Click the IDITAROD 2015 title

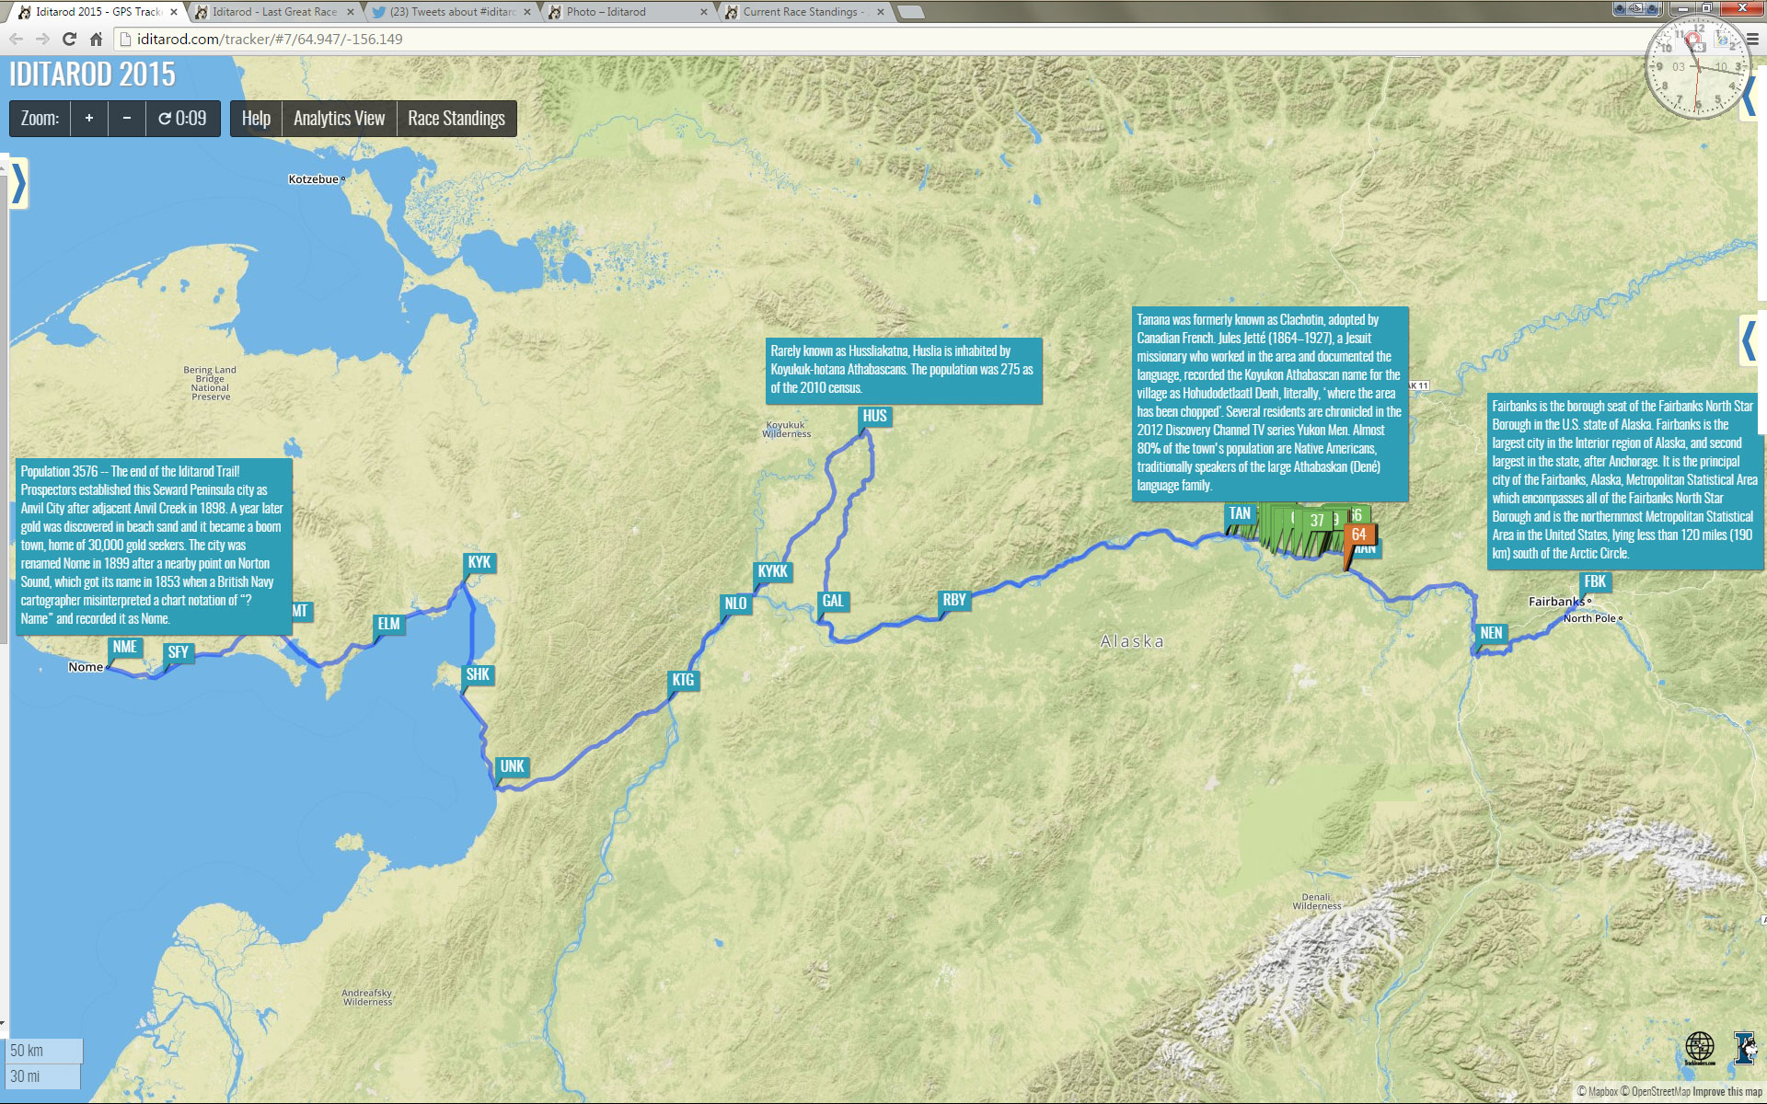point(92,75)
